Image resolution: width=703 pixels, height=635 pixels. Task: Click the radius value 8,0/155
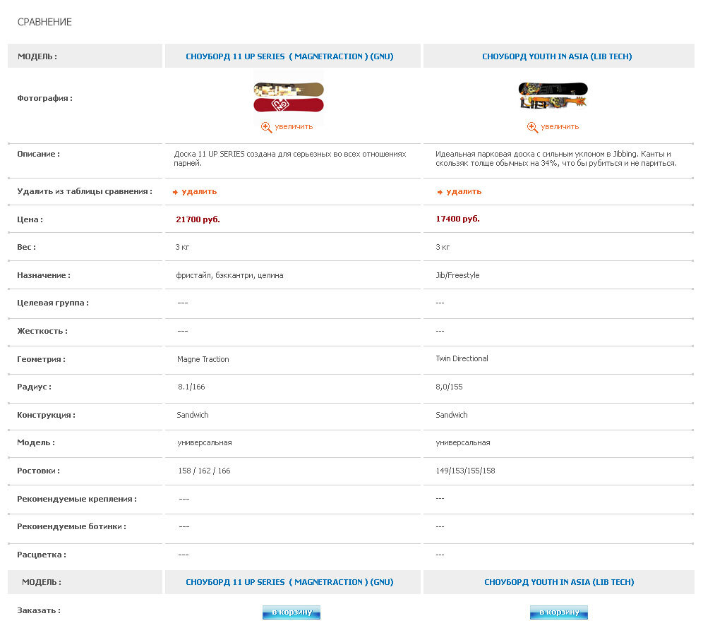pyautogui.click(x=449, y=387)
